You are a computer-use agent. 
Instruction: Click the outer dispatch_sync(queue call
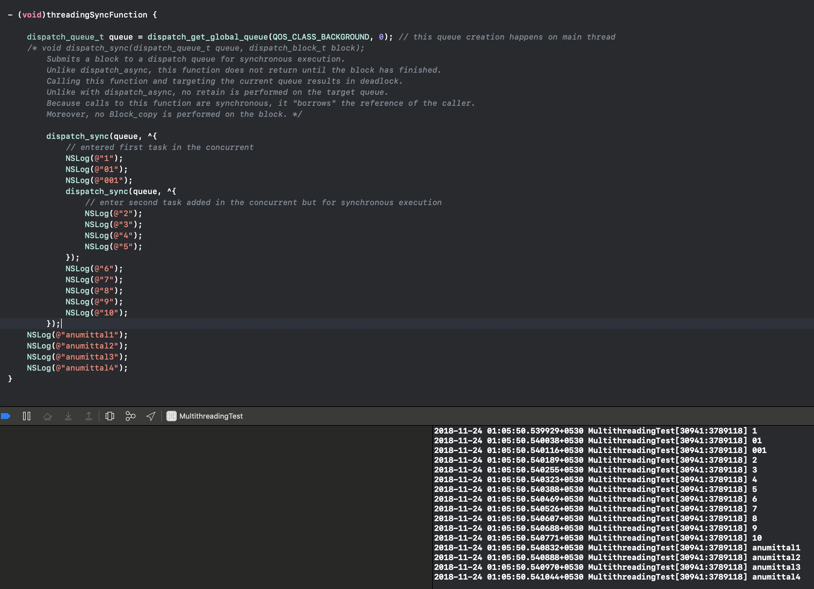coord(92,136)
